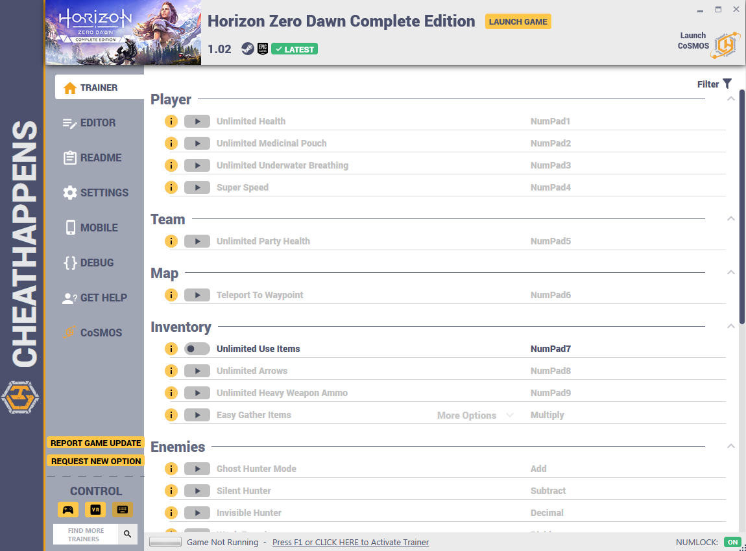
Task: Open the TRAINER tab
Action: (x=99, y=88)
